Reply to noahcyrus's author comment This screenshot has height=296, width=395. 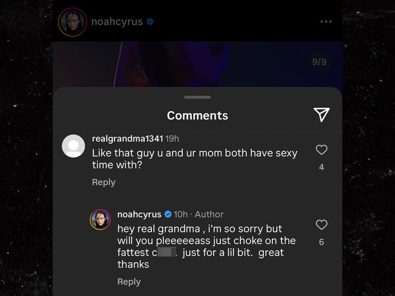[x=129, y=282]
